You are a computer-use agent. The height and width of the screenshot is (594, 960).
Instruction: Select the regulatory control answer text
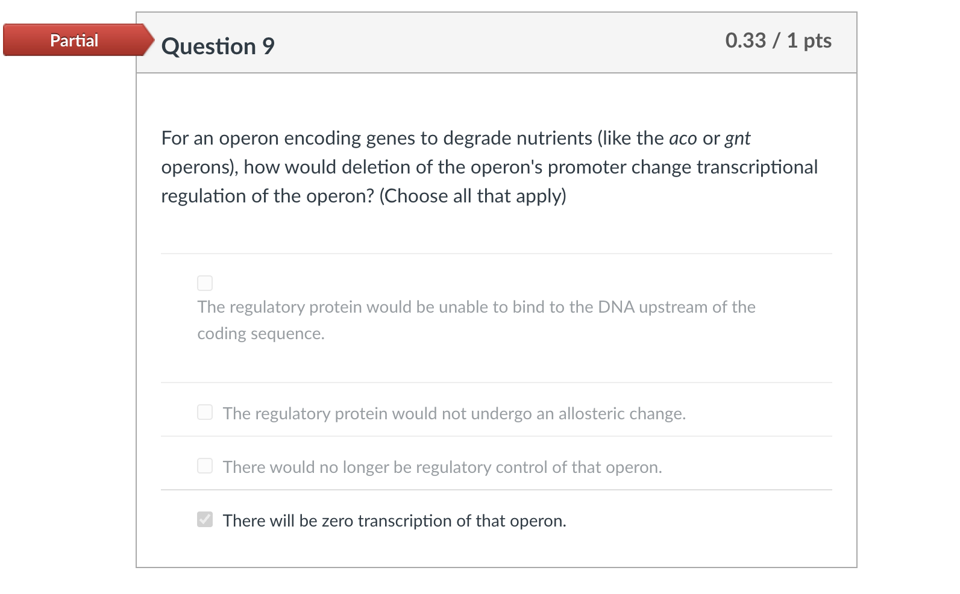tap(442, 466)
